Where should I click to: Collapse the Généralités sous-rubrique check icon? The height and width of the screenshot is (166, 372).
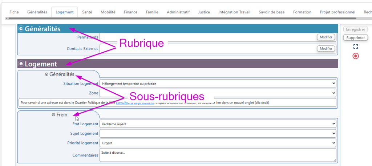(46, 74)
